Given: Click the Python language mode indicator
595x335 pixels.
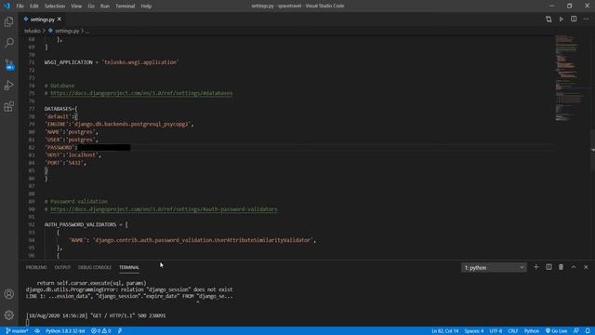Looking at the screenshot, I should click(531, 331).
